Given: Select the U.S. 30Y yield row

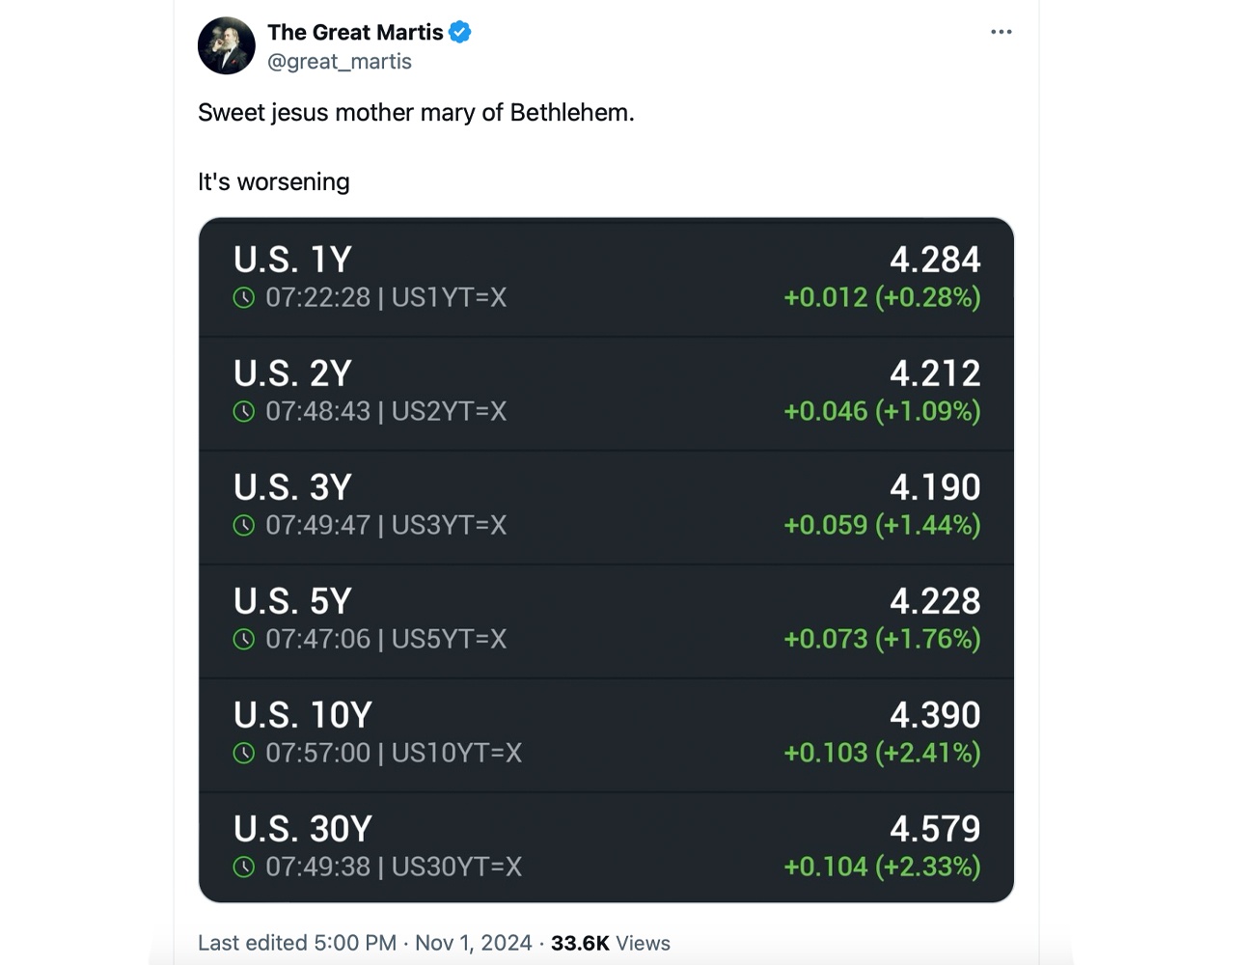Looking at the screenshot, I should pyautogui.click(x=606, y=846).
